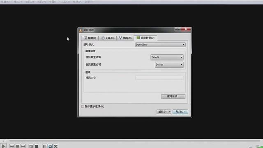Click the 視訊大小 video size input field
The width and height of the screenshot is (263, 148).
pyautogui.click(x=159, y=78)
